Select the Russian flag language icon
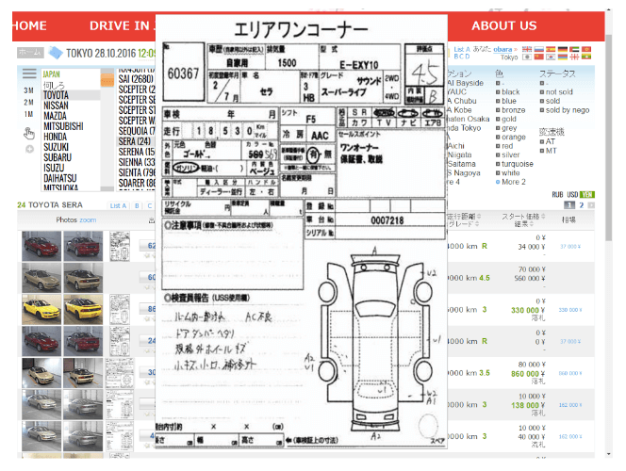 tap(539, 49)
